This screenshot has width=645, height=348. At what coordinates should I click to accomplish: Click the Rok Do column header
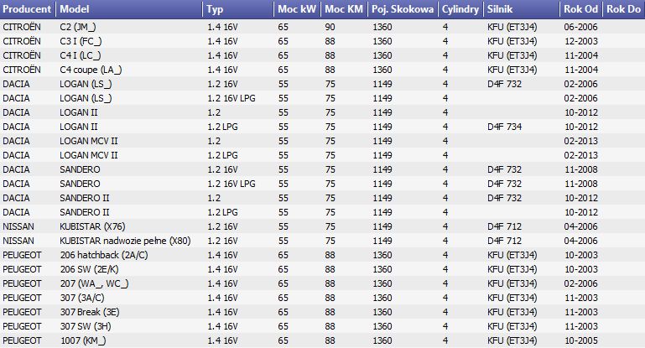click(x=623, y=9)
